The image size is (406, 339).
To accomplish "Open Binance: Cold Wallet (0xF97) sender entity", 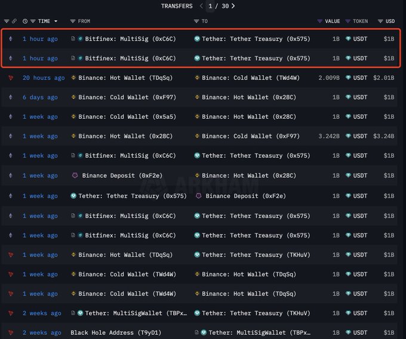I will point(127,97).
